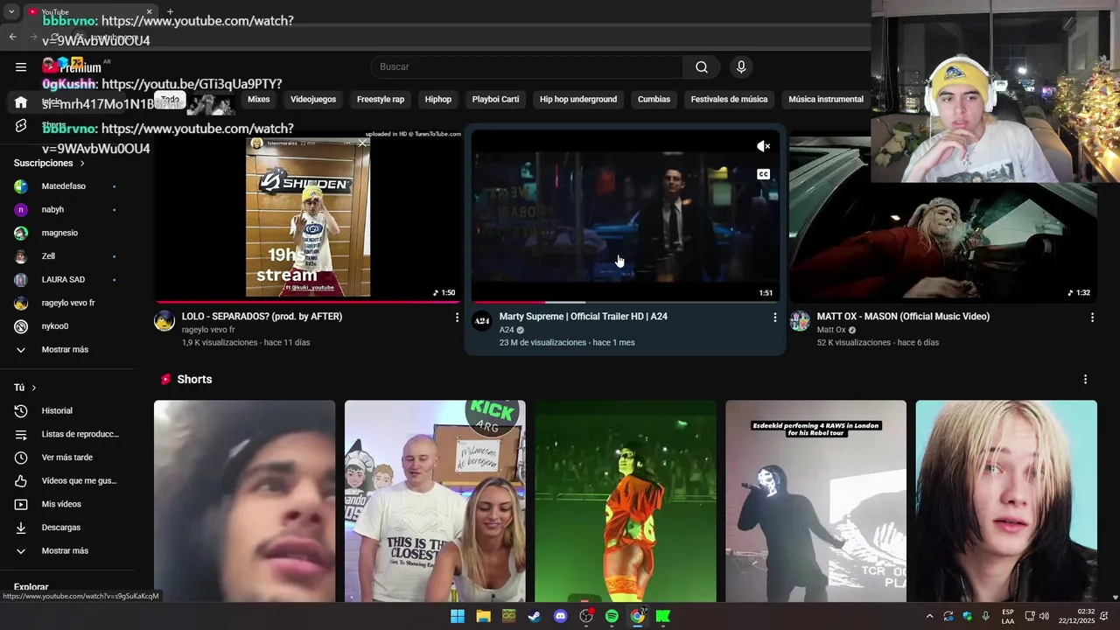Image resolution: width=1120 pixels, height=630 pixels.
Task: Open MATT OX - MASON video title
Action: [903, 317]
